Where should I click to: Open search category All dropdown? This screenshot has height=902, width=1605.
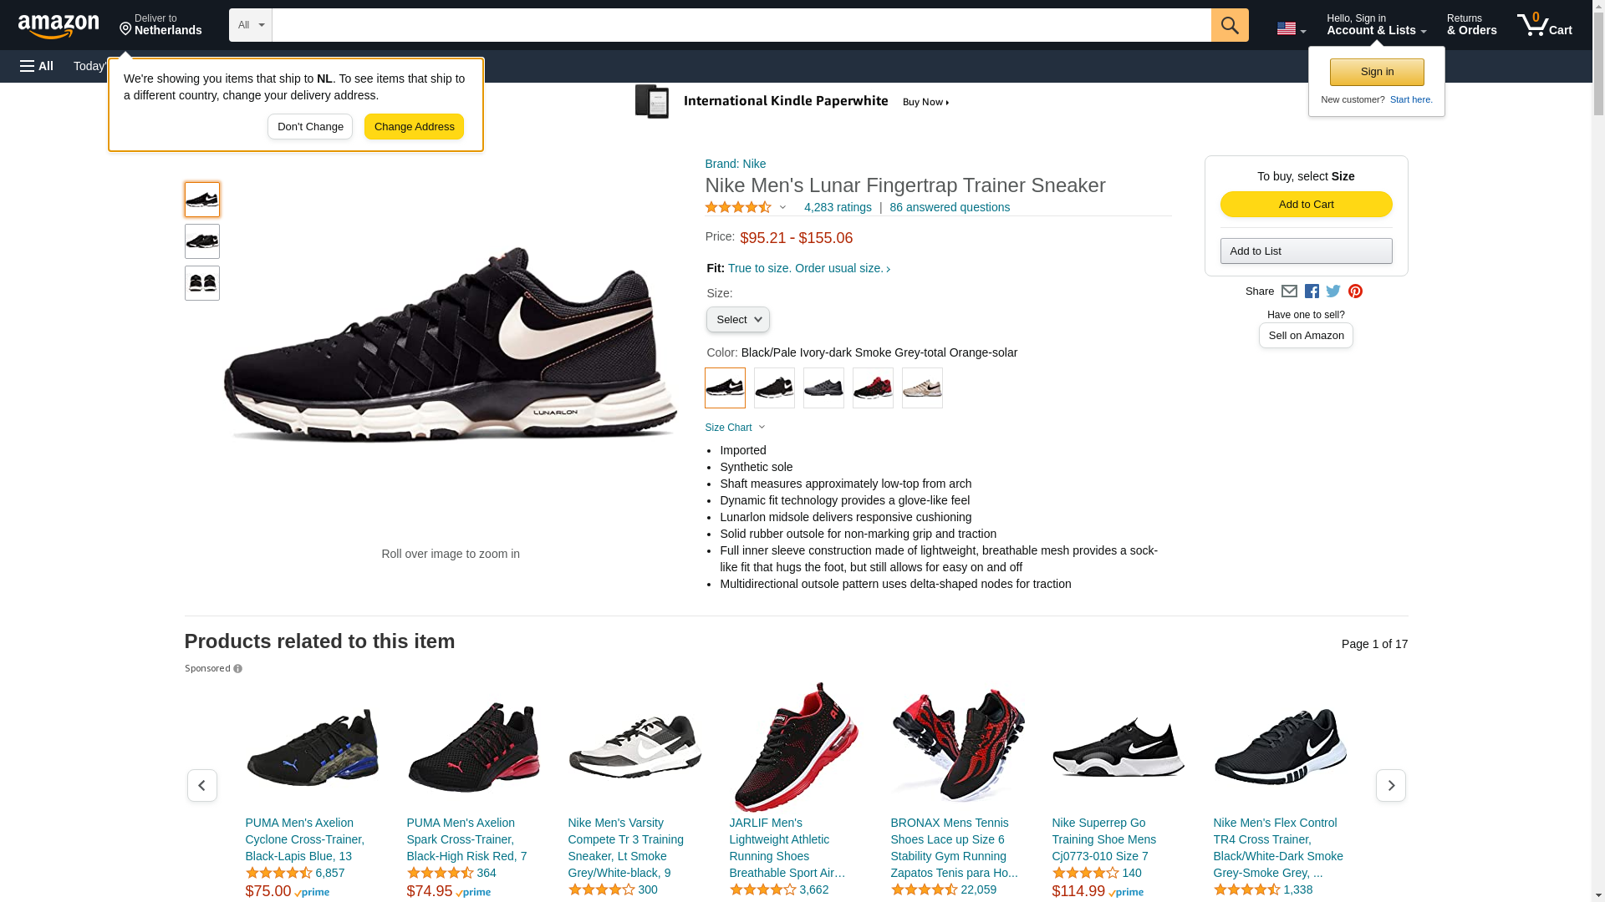(251, 25)
